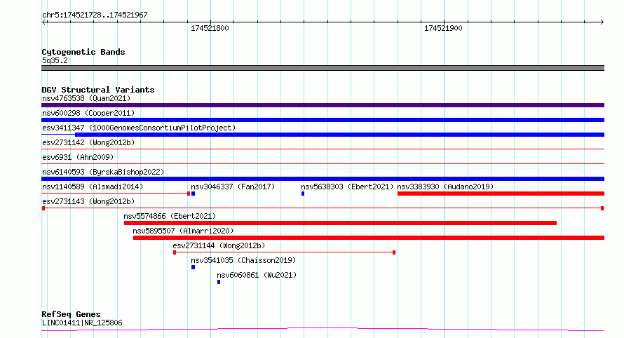Click the right red endpoint of esv2731144
Viewport: 624px width, 338px height.
[x=394, y=252]
